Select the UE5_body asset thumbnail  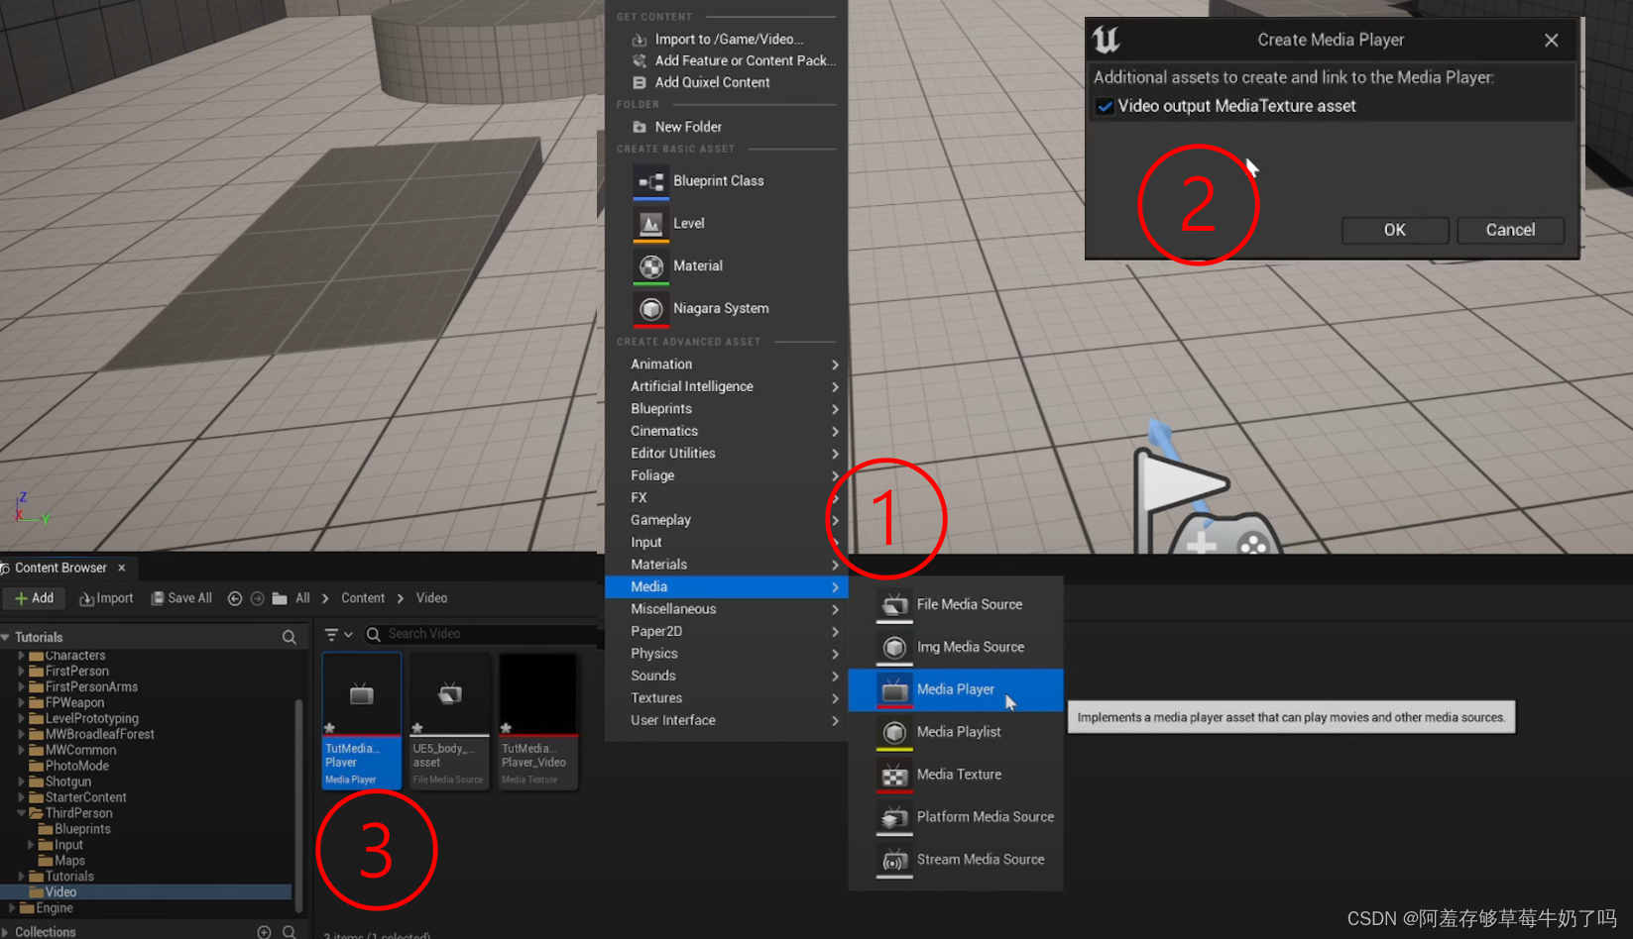pos(448,693)
